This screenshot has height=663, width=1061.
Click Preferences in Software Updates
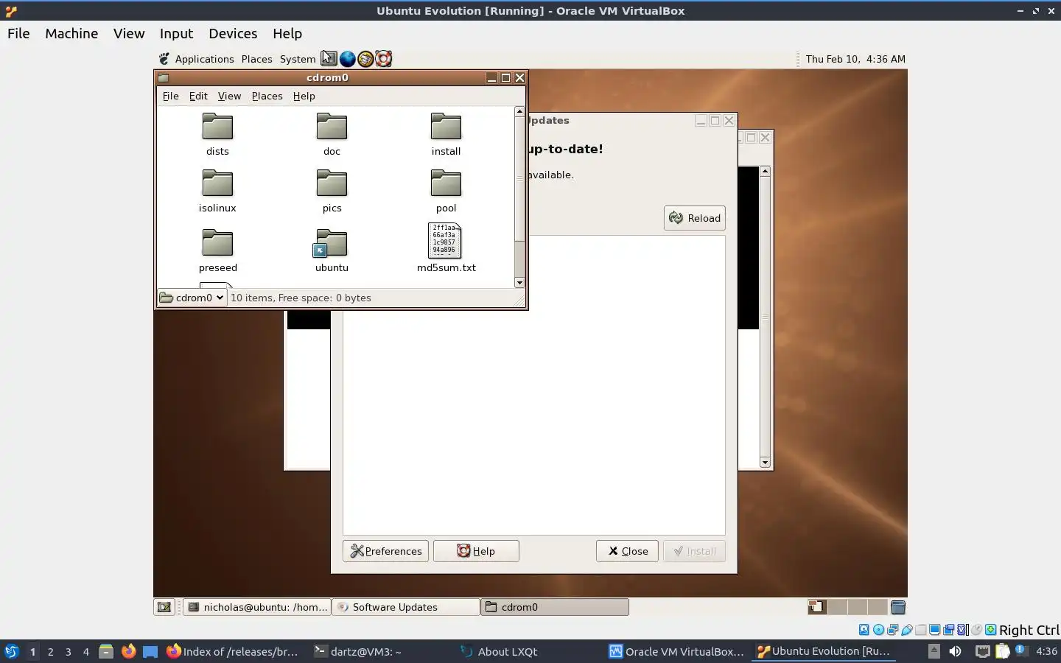[385, 551]
